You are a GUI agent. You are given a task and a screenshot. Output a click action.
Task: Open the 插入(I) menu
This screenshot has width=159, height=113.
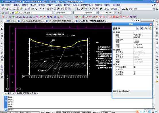[33, 5]
